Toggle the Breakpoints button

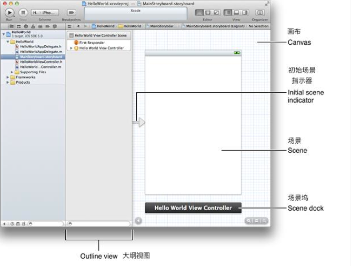point(71,13)
